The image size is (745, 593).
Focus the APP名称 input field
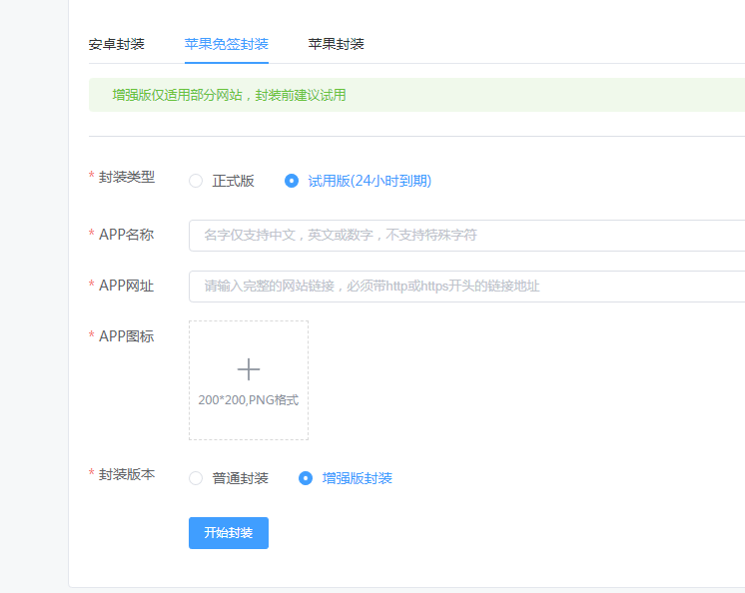(x=466, y=236)
